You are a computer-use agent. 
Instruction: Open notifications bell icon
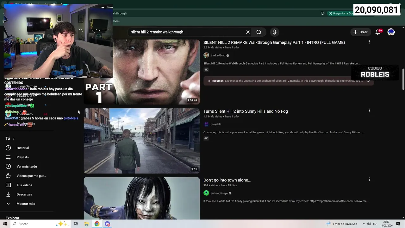(x=378, y=32)
